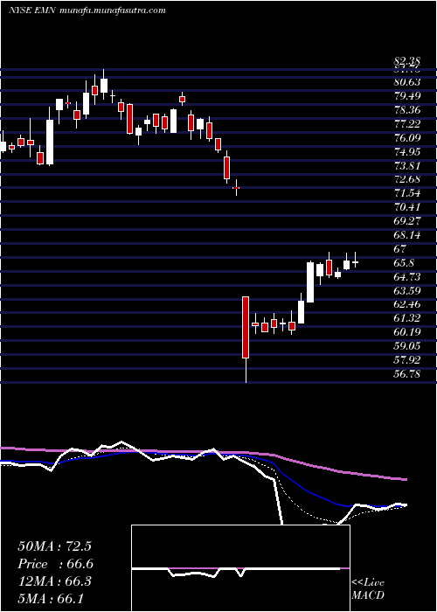Viewport: 437px width, 612px height.
Task: Click the 56.78 price axis label
Action: (407, 374)
